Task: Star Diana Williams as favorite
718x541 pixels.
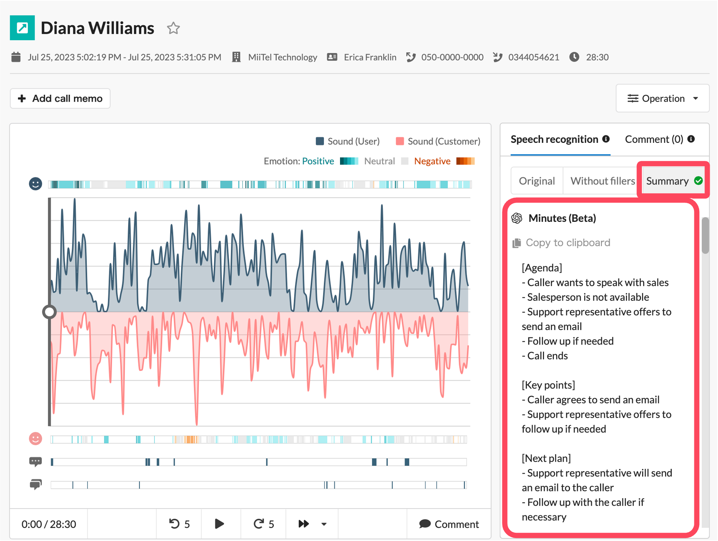Action: (173, 28)
